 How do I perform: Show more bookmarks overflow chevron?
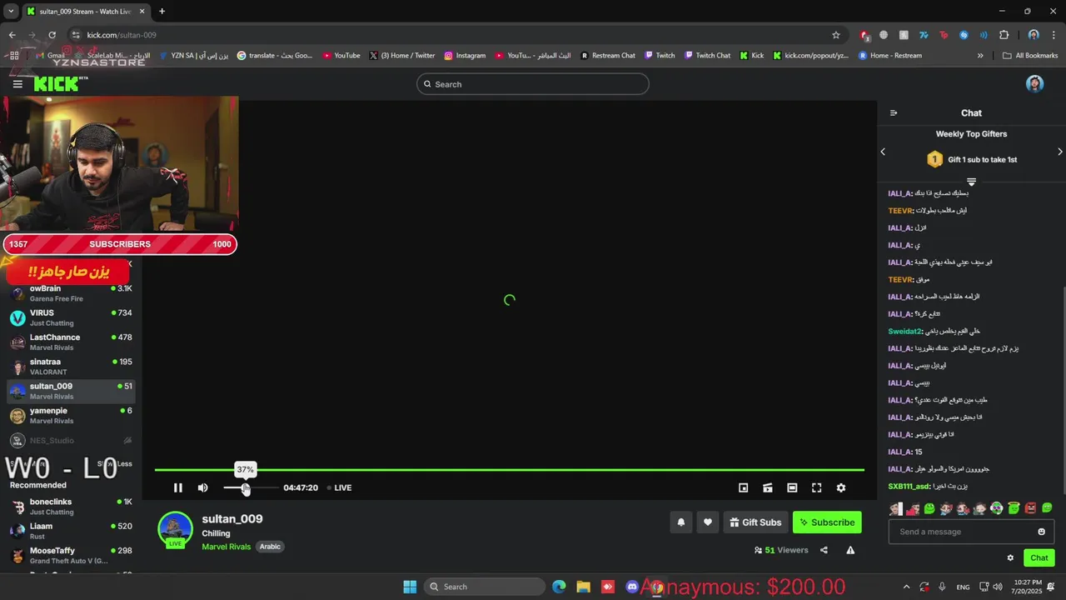(980, 56)
